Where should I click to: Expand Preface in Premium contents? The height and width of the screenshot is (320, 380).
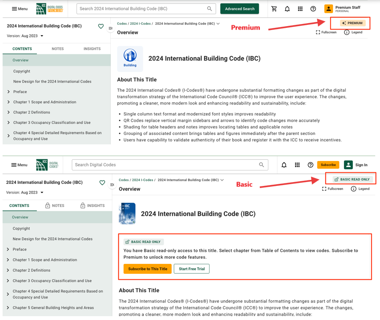click(x=9, y=92)
